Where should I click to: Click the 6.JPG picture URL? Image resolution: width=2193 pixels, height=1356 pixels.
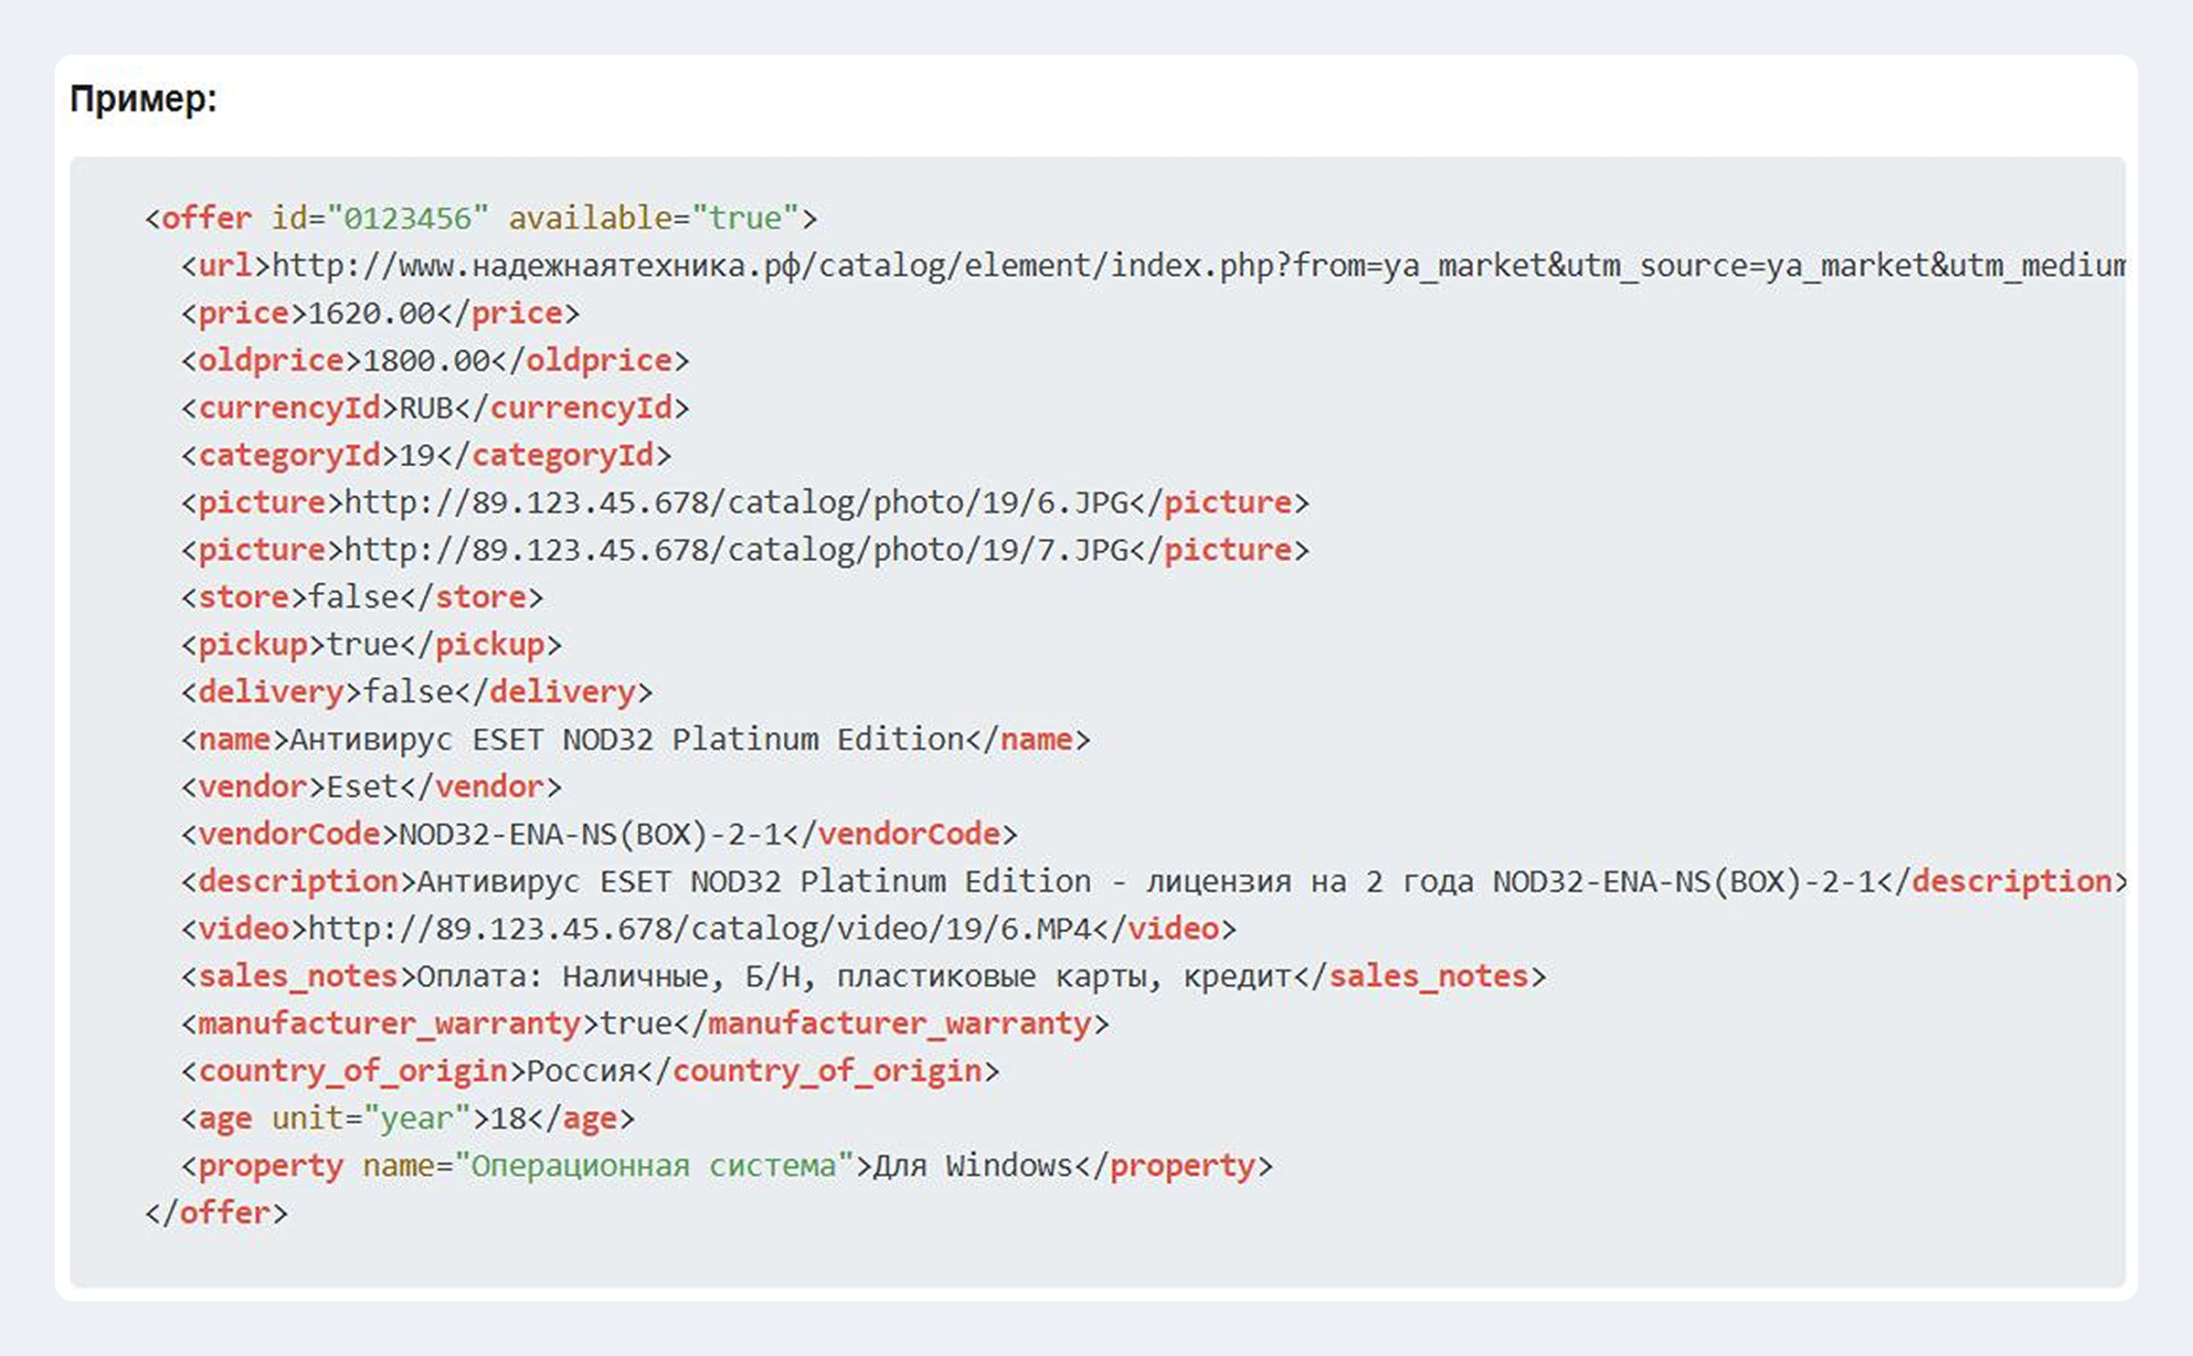(736, 503)
